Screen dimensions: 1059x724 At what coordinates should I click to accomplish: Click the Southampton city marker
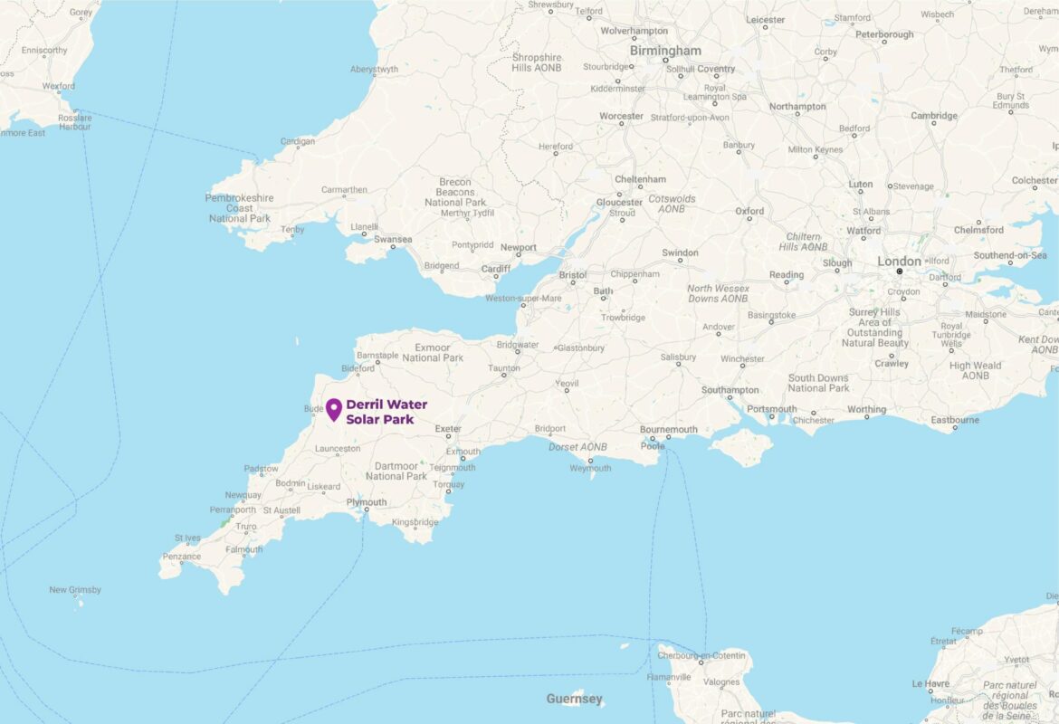730,398
